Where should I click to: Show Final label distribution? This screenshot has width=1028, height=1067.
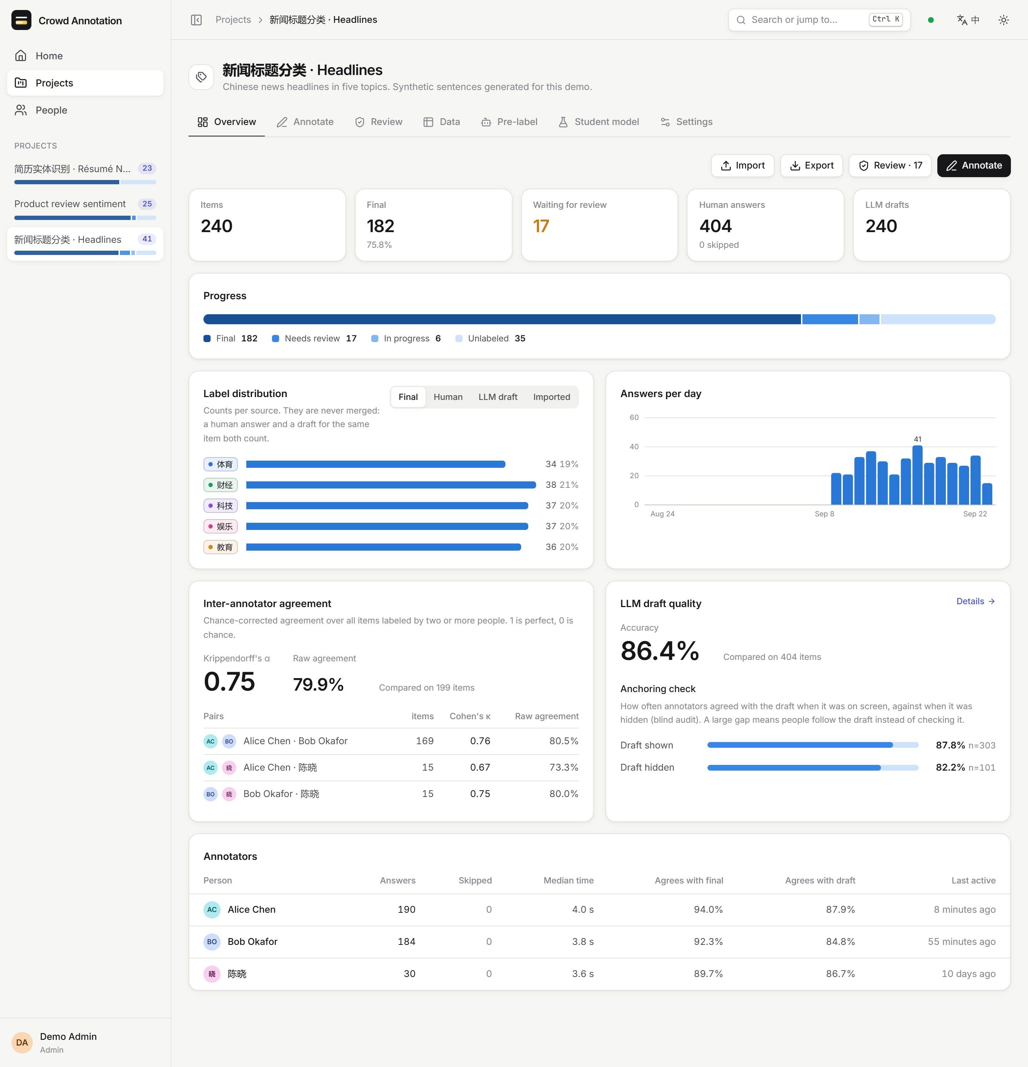[x=408, y=397]
